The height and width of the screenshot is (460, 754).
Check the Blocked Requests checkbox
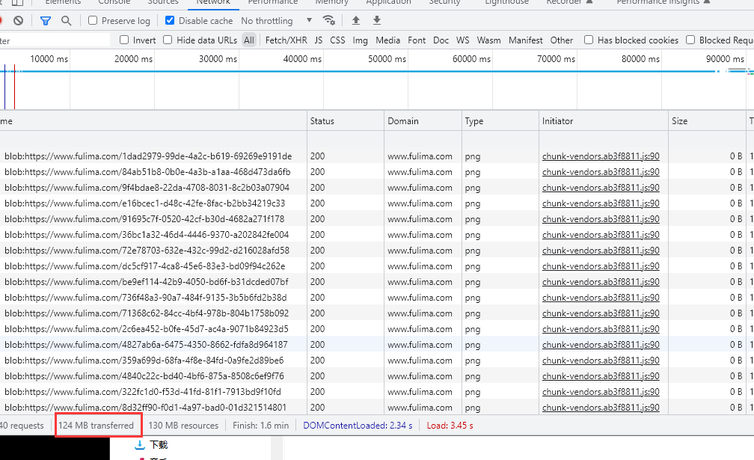tap(690, 40)
